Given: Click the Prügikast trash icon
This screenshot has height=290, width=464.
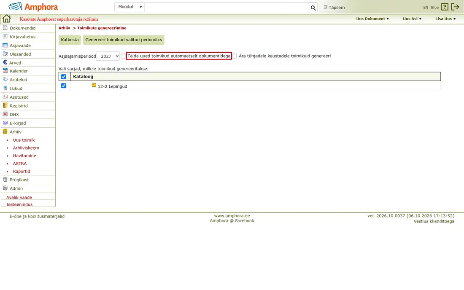Looking at the screenshot, I should (5, 180).
